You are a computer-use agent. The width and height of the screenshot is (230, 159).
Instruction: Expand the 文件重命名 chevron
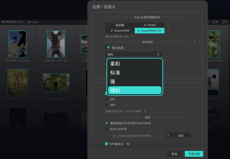tap(128, 144)
